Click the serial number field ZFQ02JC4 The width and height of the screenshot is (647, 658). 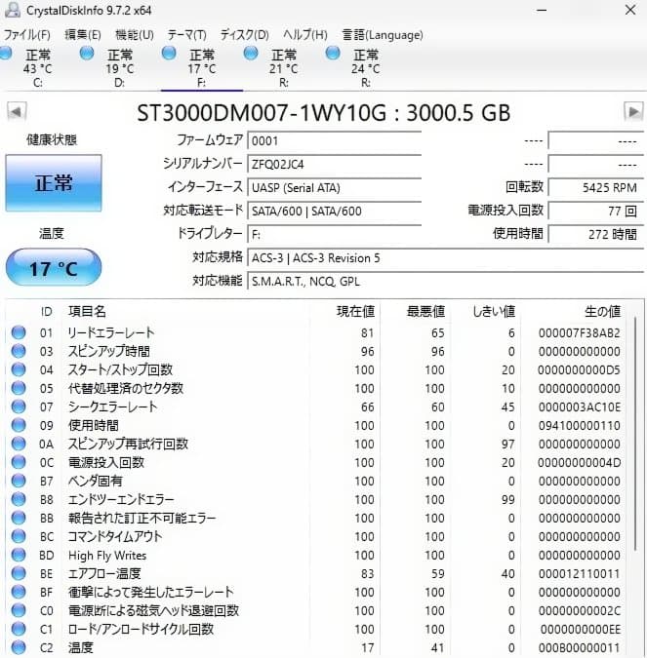tap(335, 164)
